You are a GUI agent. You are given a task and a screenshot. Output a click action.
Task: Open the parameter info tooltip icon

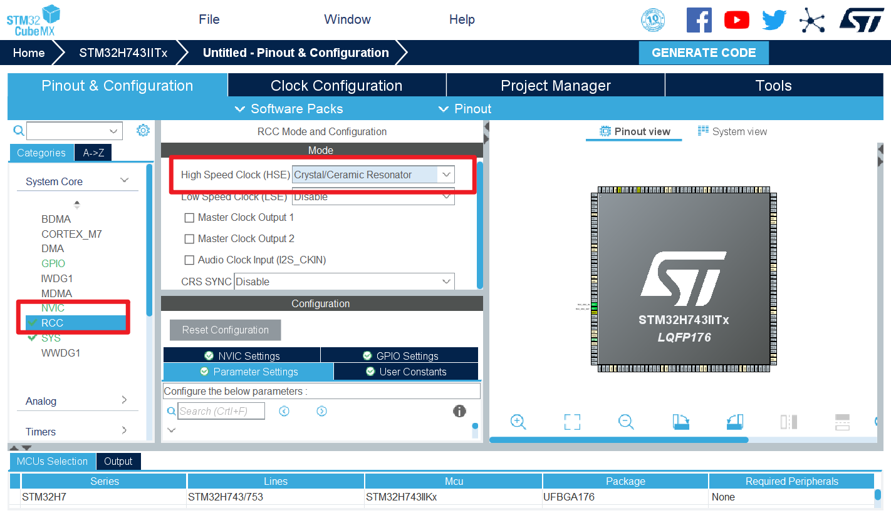(x=459, y=411)
